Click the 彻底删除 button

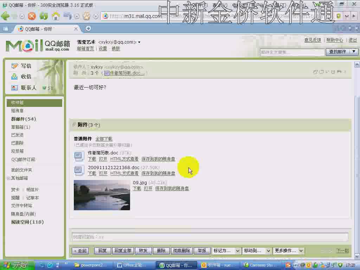pos(181,251)
